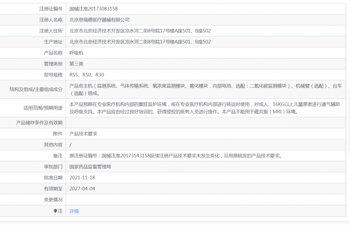Select the structure description starting 产品有主机

tap(206, 90)
